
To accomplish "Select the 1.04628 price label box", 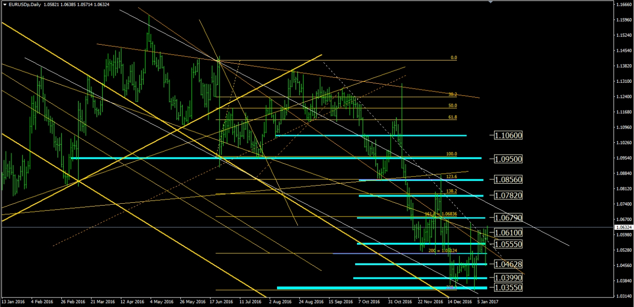I will 508,264.
